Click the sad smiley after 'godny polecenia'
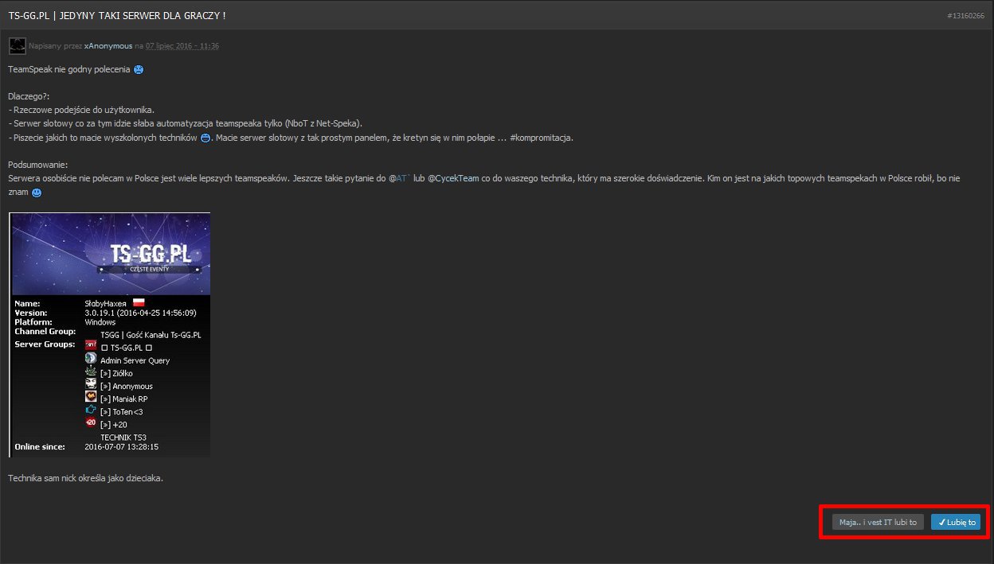Image resolution: width=994 pixels, height=564 pixels. coord(139,70)
